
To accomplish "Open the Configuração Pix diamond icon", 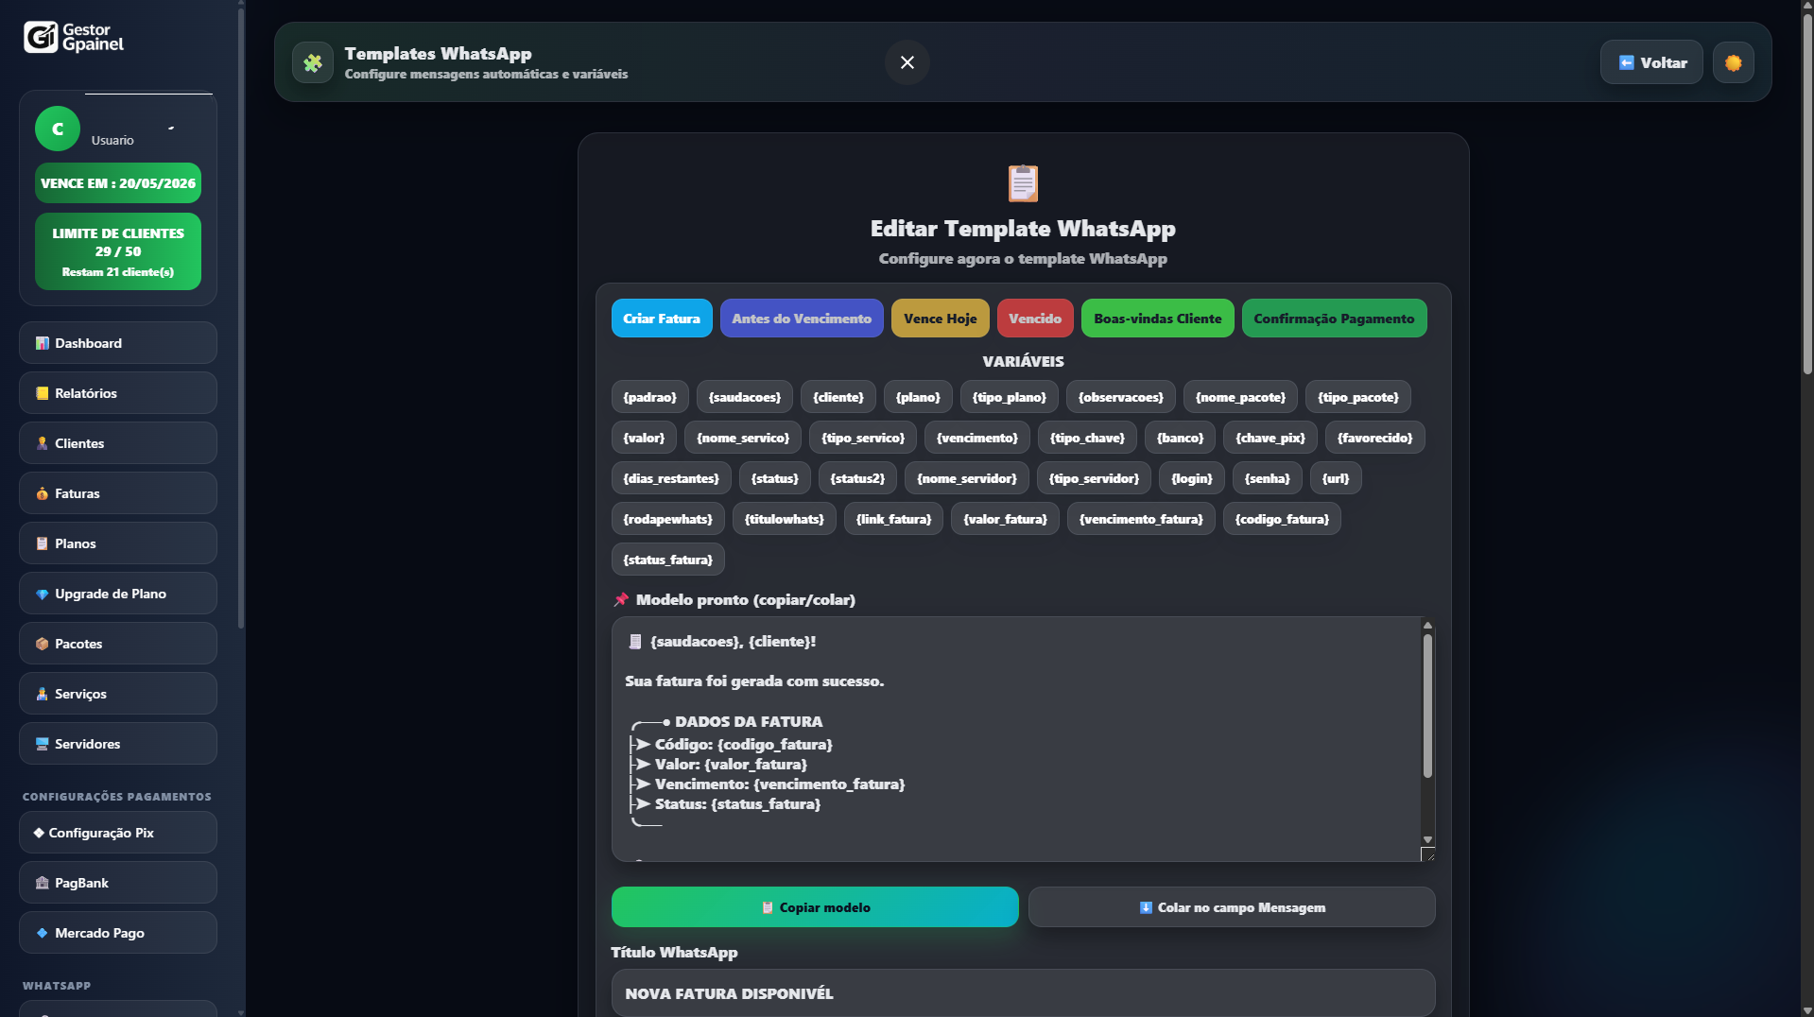I will coord(39,833).
